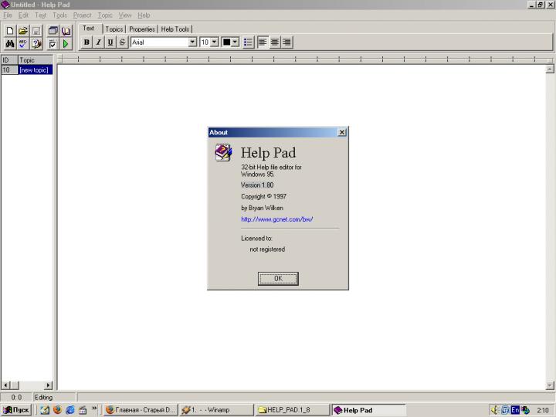Click the spell check ABC icon

[23, 44]
